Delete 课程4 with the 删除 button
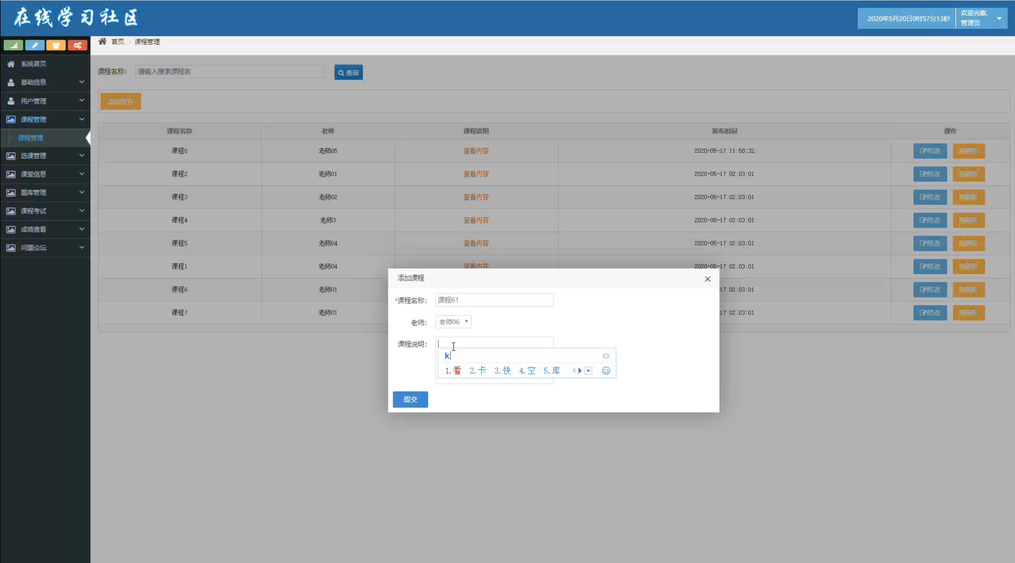Viewport: 1015px width, 563px height. [x=969, y=220]
